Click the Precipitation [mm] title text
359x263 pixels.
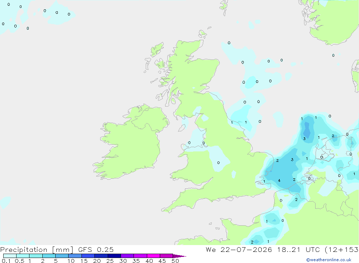37,250
